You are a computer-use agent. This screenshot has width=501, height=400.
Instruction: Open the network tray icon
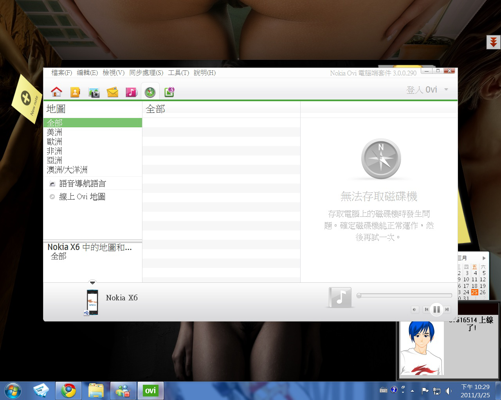point(437,391)
